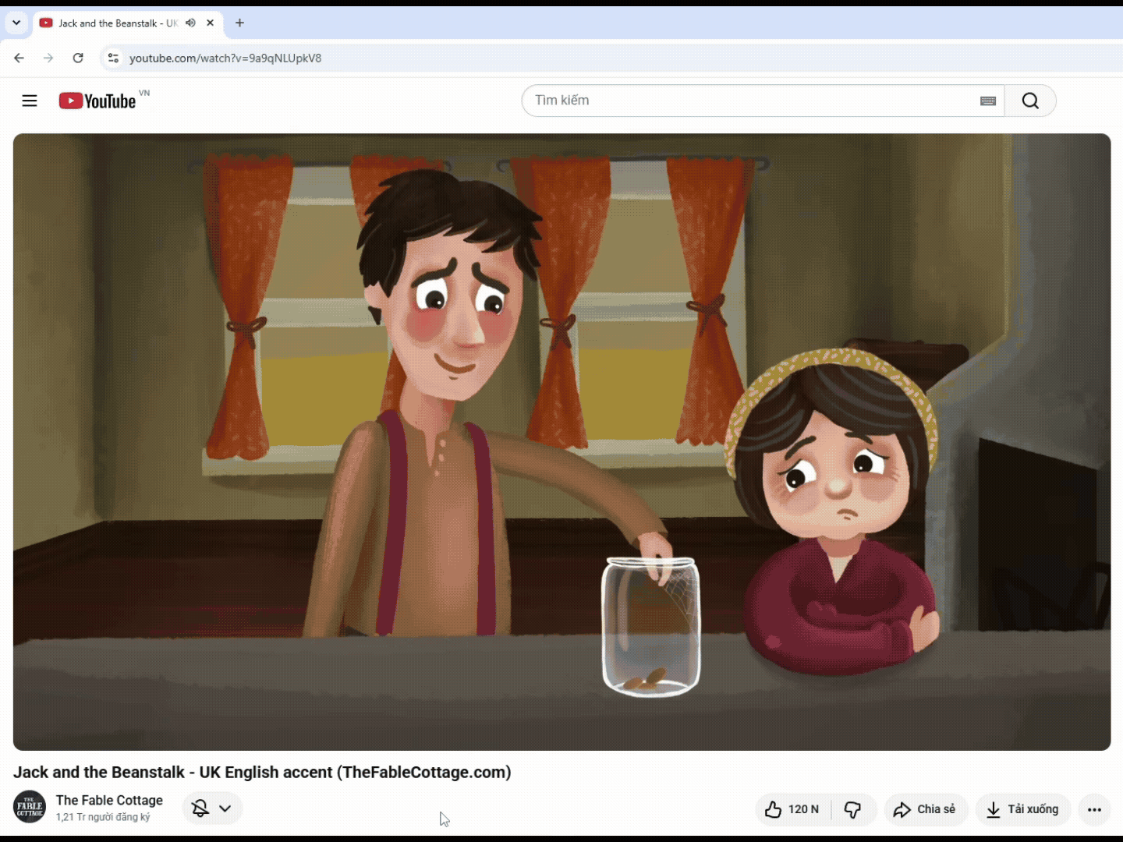Dislike the video with thumbs down

click(853, 809)
